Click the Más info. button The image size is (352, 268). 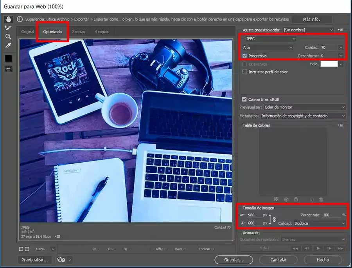pos(312,19)
